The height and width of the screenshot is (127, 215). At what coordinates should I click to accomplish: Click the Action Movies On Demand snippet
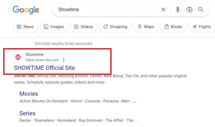tap(78, 101)
